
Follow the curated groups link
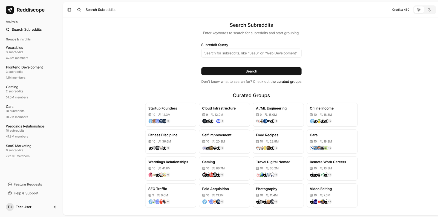point(286,82)
